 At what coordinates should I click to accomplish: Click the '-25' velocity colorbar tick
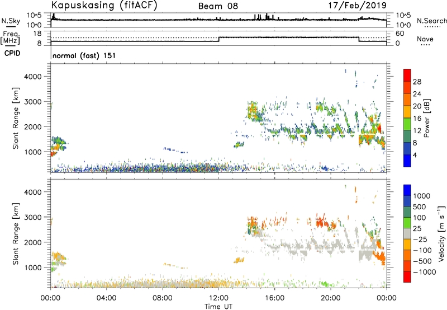[x=420, y=239]
